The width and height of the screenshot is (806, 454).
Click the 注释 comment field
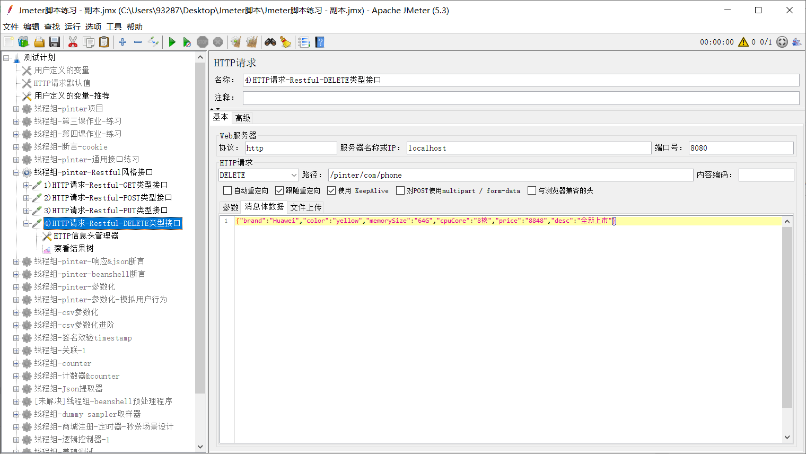click(x=521, y=98)
